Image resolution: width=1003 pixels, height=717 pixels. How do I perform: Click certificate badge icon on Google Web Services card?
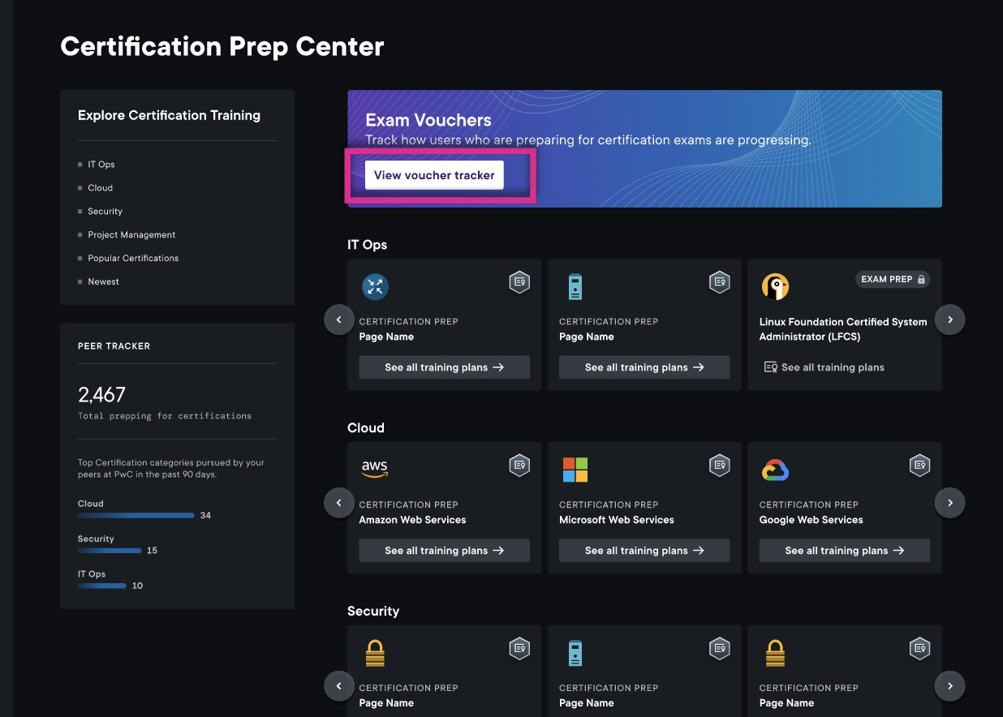tap(919, 465)
